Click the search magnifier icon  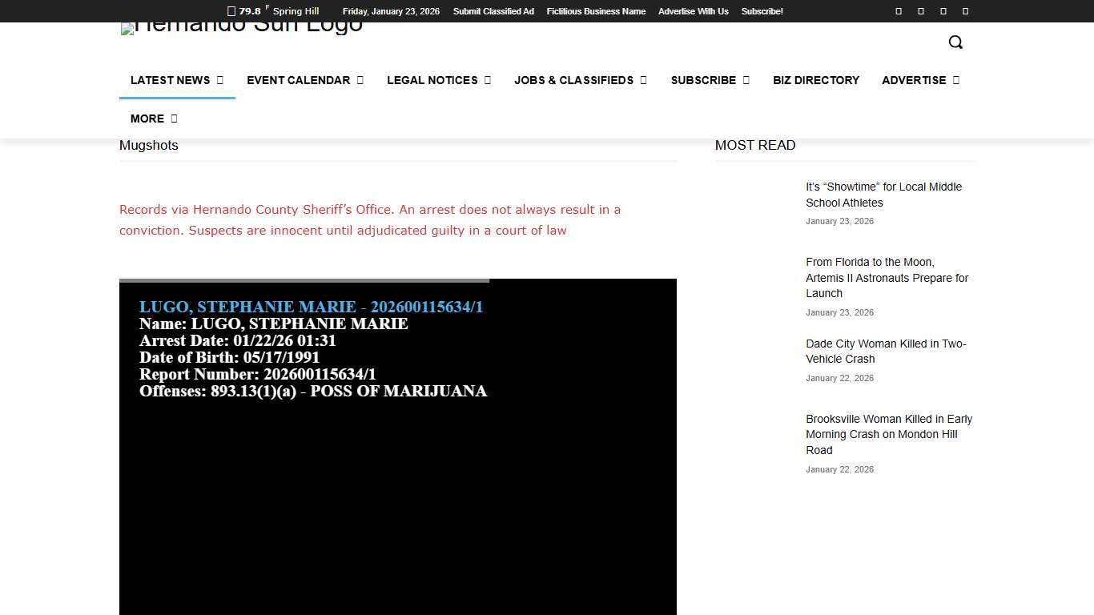point(955,42)
